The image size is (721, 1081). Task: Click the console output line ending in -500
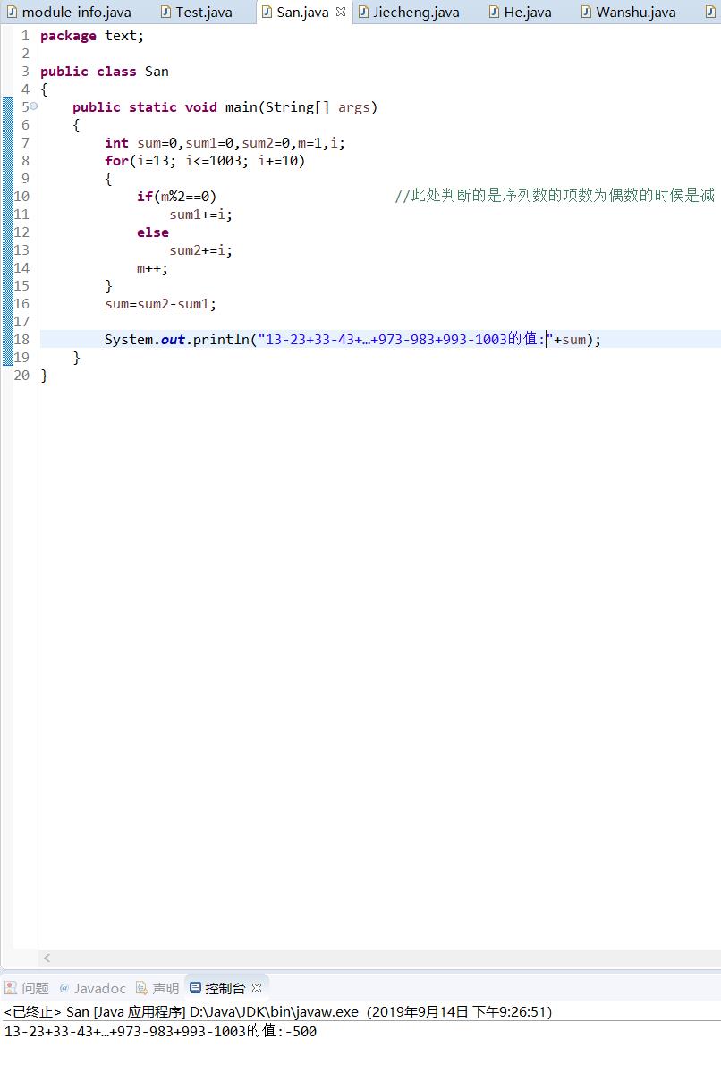pyautogui.click(x=160, y=1032)
